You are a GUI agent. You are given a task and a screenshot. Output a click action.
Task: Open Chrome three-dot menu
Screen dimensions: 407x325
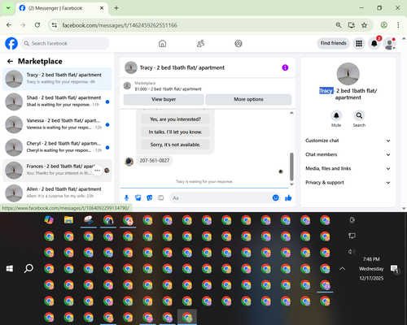pyautogui.click(x=398, y=25)
